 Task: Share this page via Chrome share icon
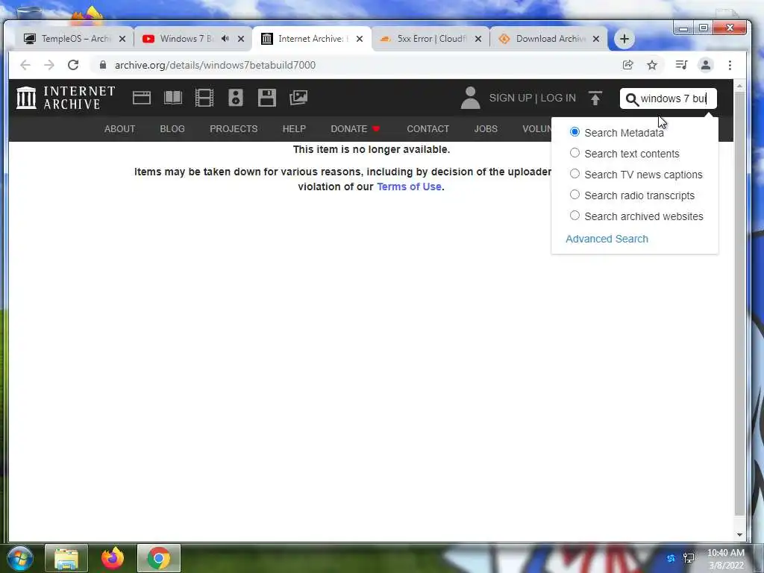(628, 65)
